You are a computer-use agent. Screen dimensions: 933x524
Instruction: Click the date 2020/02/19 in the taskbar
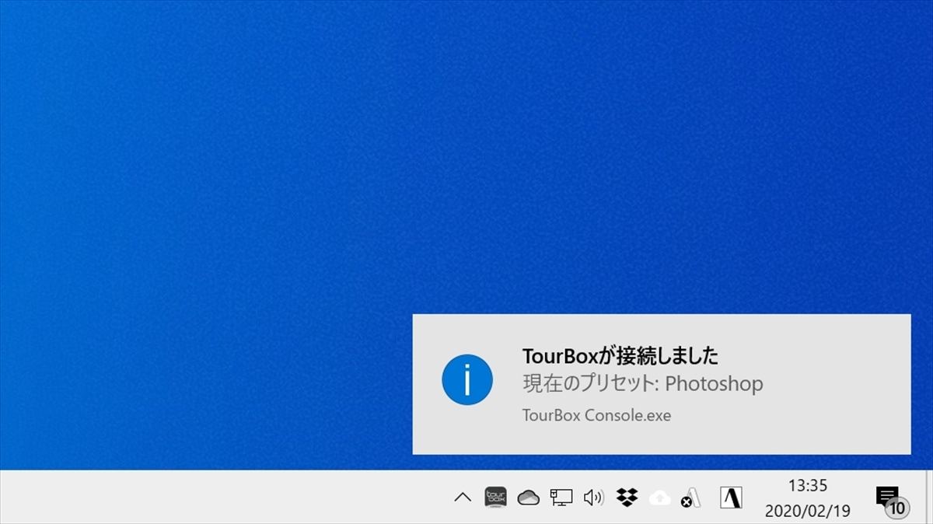coord(808,512)
